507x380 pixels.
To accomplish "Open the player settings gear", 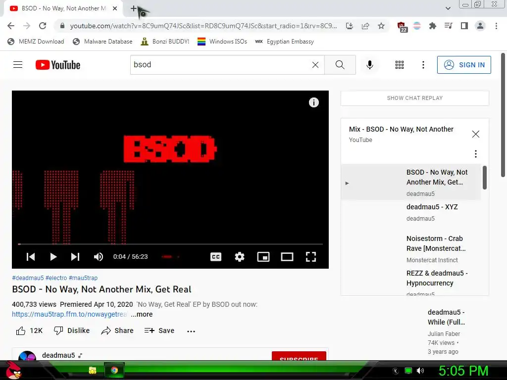I will pyautogui.click(x=240, y=257).
